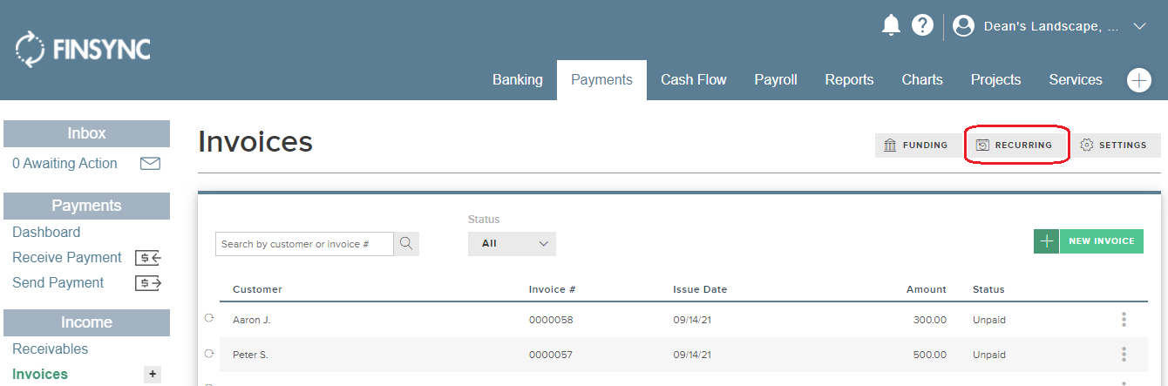
Task: Open 0 Awaiting Action link
Action: (65, 164)
